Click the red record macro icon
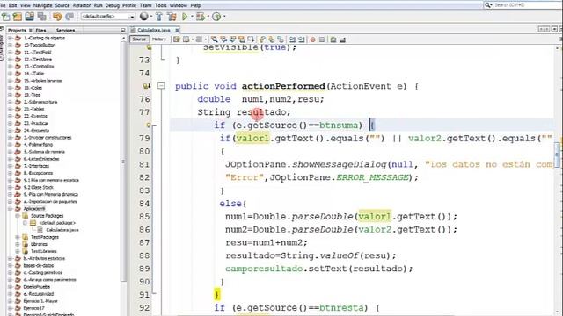The image size is (563, 316). 313,39
